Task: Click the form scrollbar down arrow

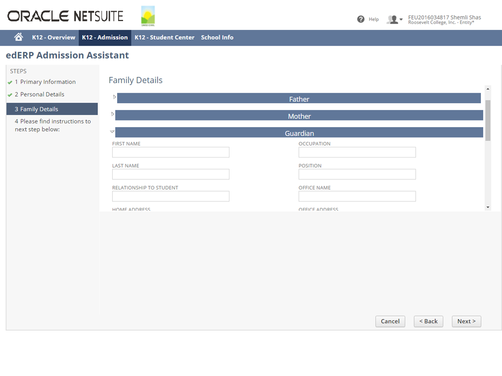Action: tap(488, 207)
